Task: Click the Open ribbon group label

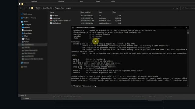Action: [x=98, y=2]
